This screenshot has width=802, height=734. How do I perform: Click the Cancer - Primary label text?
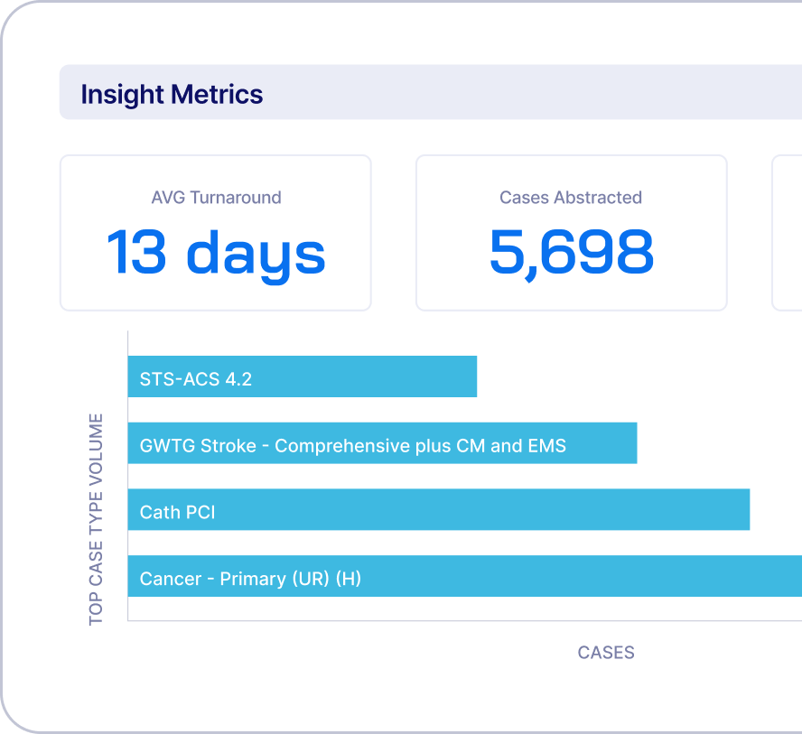(x=249, y=578)
